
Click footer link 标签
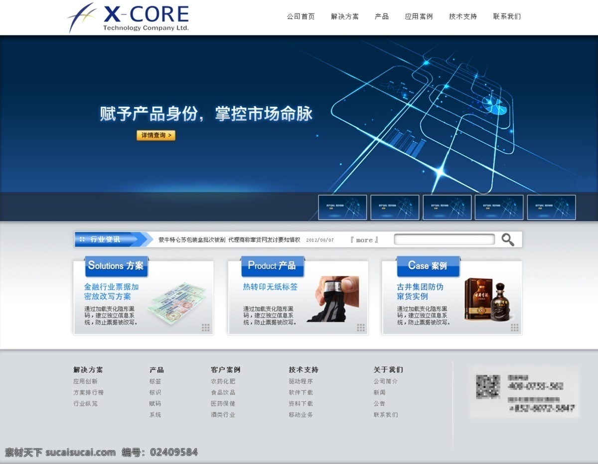(155, 381)
